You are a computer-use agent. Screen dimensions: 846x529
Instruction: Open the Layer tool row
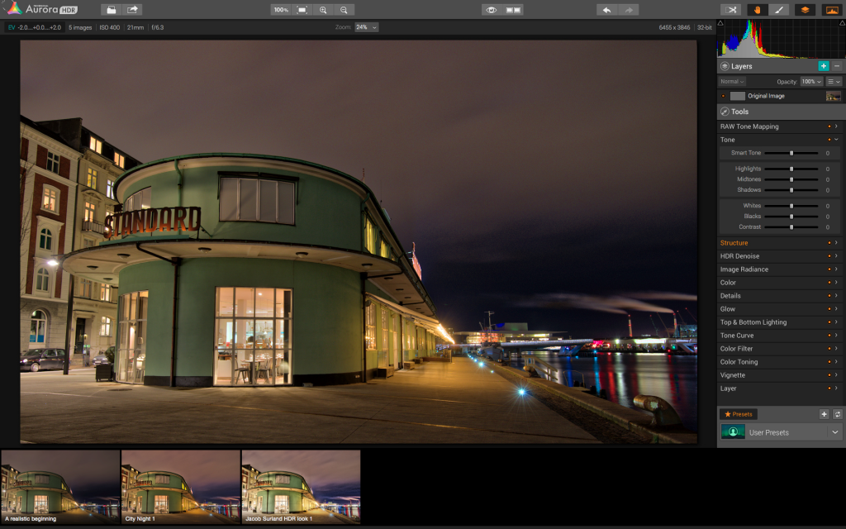tap(782, 388)
